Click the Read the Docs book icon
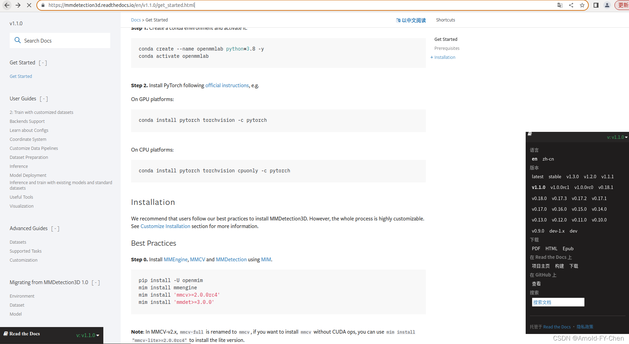 [6, 334]
